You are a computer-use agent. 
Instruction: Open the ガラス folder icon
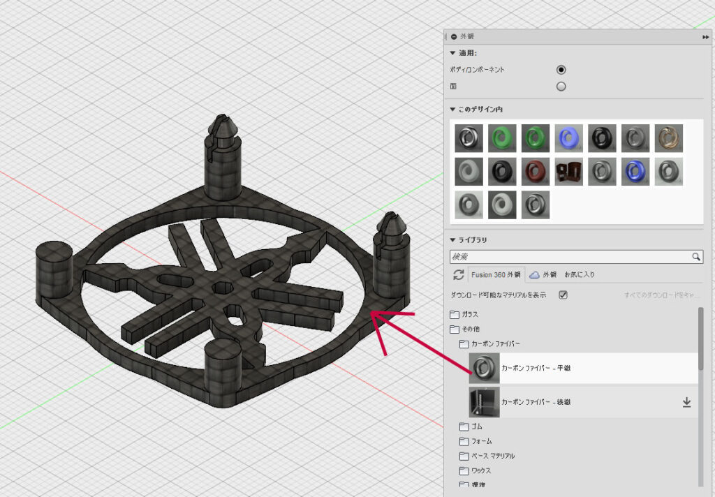pos(455,314)
